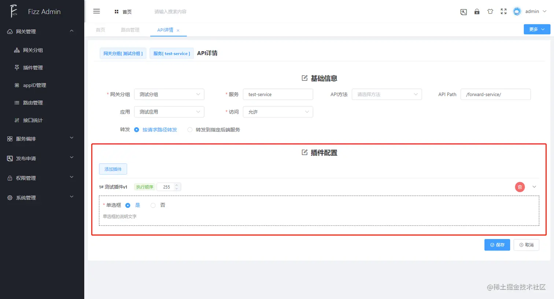Viewport: 554px width, 299px height.
Task: Delete 测试插件v1 with red trash icon
Action: 520,187
